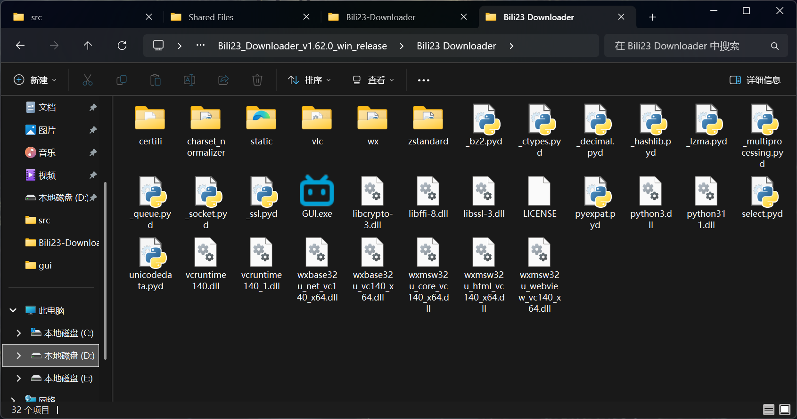Expand Local Disk (C:) tree node
797x419 pixels.
[x=19, y=333]
